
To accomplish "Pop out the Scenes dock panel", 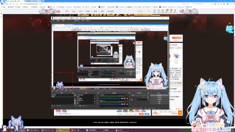I will 73,93.
